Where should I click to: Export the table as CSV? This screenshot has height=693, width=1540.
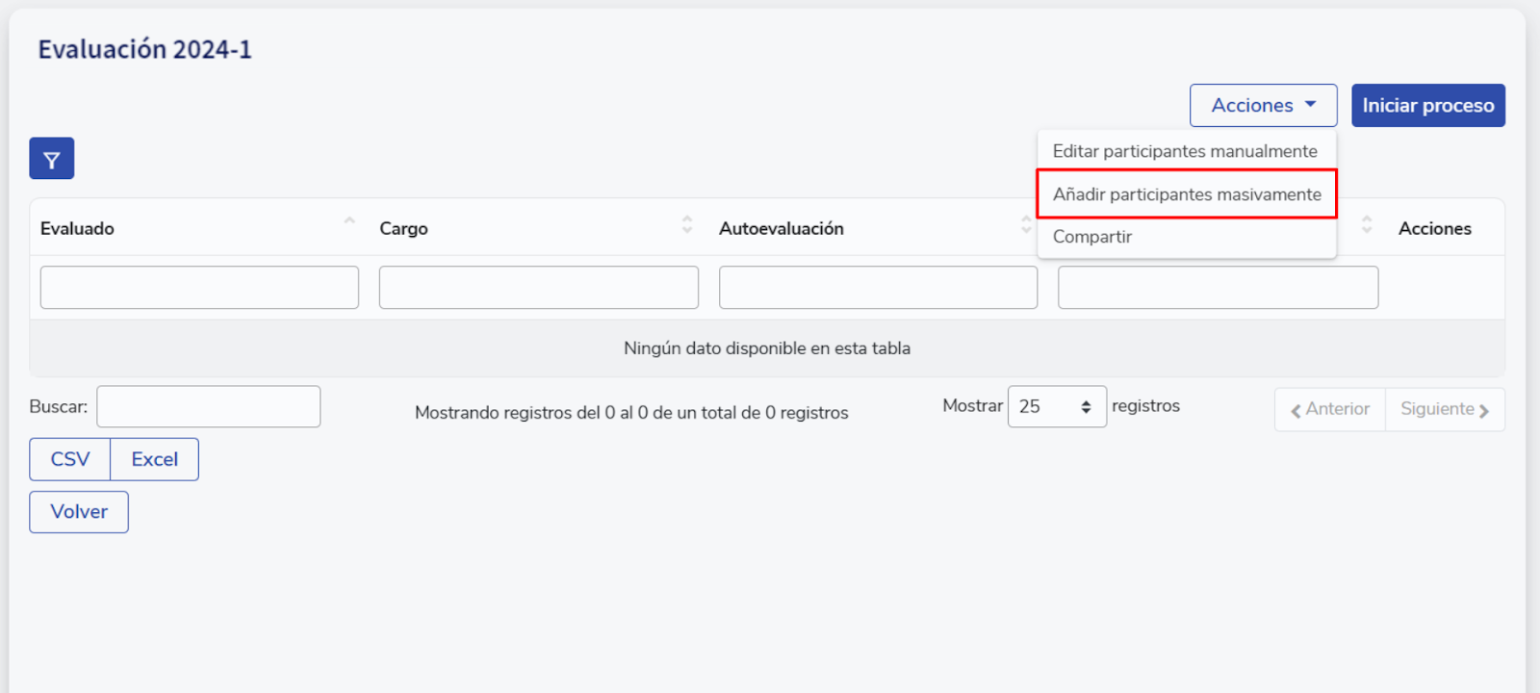pos(70,460)
